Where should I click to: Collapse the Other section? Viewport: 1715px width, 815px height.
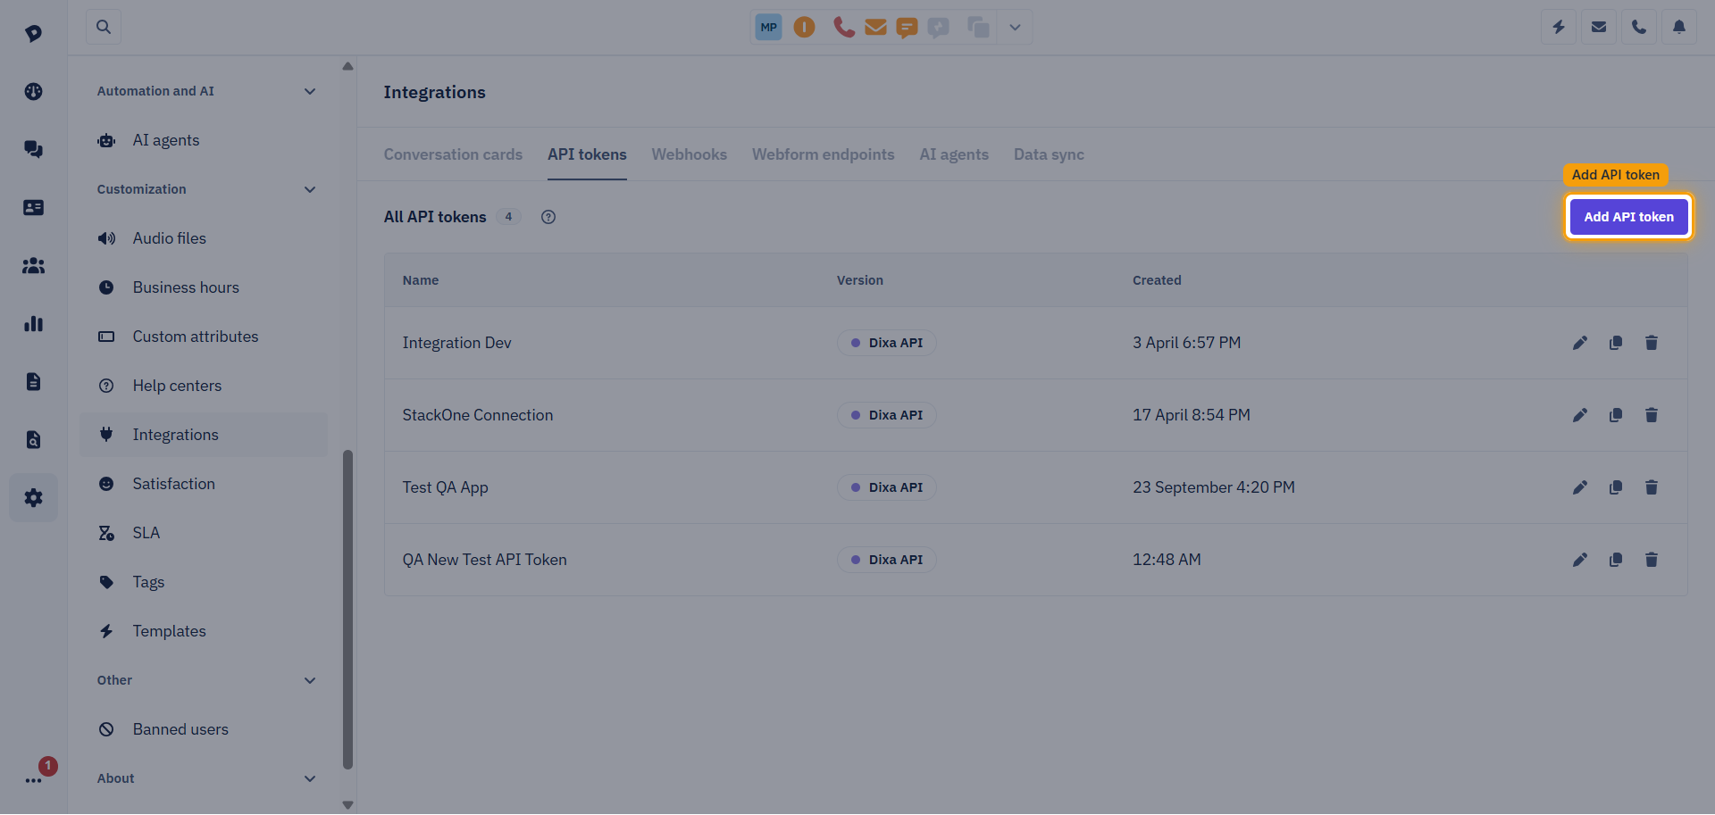(x=310, y=680)
